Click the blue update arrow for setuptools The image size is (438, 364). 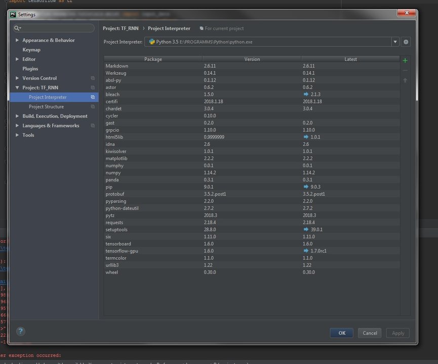click(x=306, y=230)
